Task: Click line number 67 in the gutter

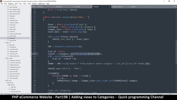Action: [35, 54]
